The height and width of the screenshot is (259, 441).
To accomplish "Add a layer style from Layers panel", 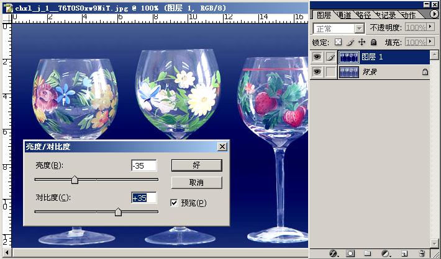I will click(334, 253).
